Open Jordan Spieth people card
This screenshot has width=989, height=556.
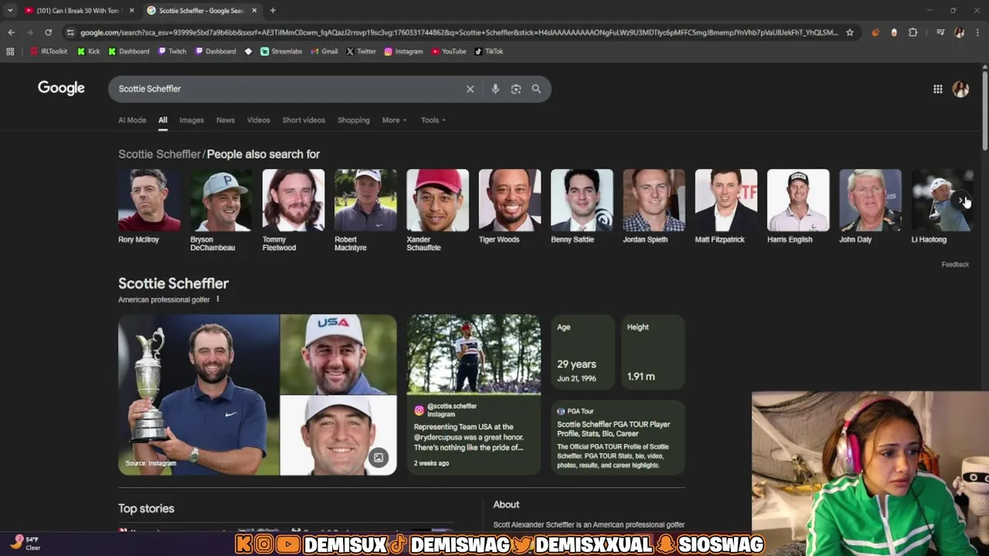point(654,206)
